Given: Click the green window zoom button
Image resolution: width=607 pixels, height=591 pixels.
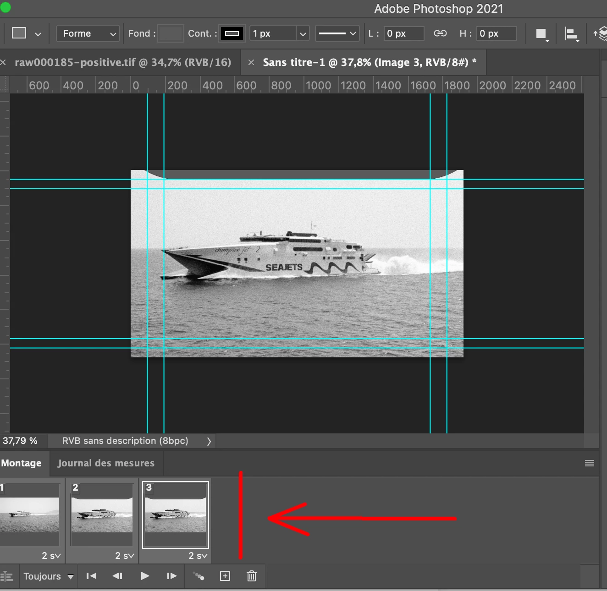Looking at the screenshot, I should tap(6, 7).
